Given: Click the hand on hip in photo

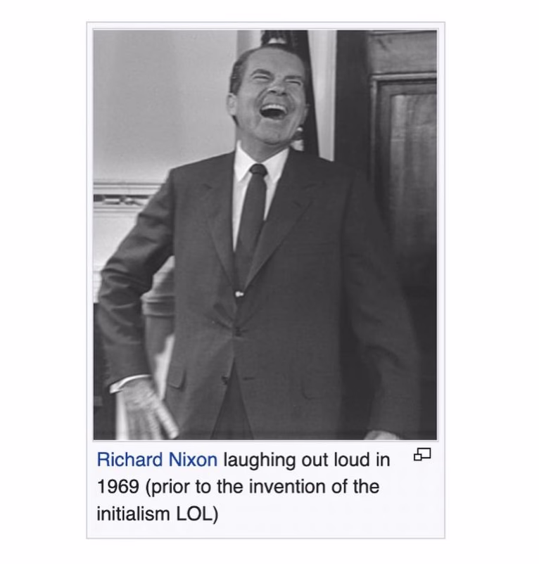Looking at the screenshot, I should tap(146, 409).
